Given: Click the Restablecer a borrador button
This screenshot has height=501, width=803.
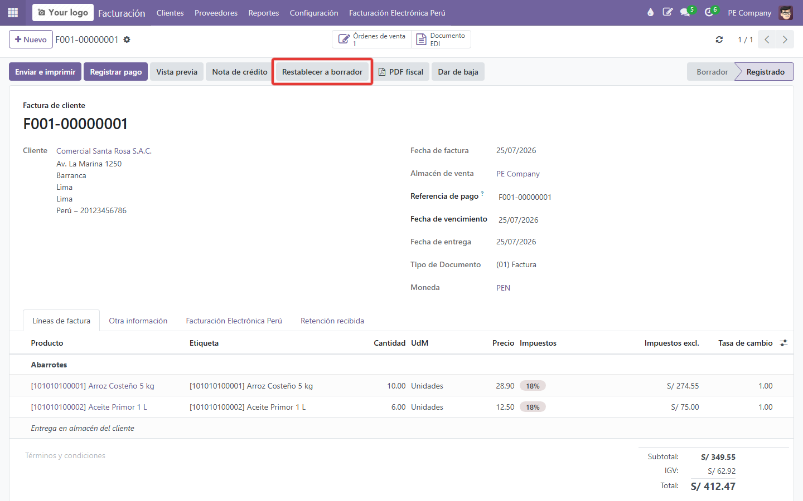Looking at the screenshot, I should tap(322, 72).
